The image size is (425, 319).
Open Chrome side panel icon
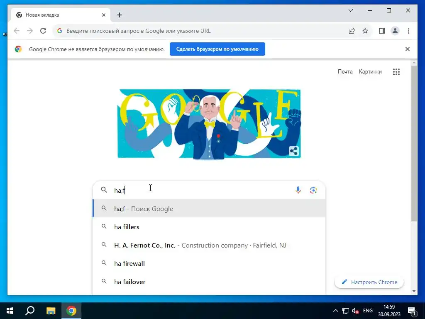click(382, 31)
